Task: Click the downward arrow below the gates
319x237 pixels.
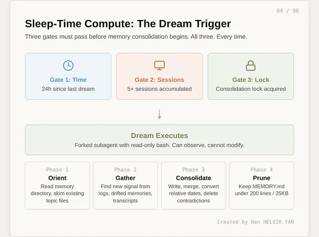Action: click(159, 114)
